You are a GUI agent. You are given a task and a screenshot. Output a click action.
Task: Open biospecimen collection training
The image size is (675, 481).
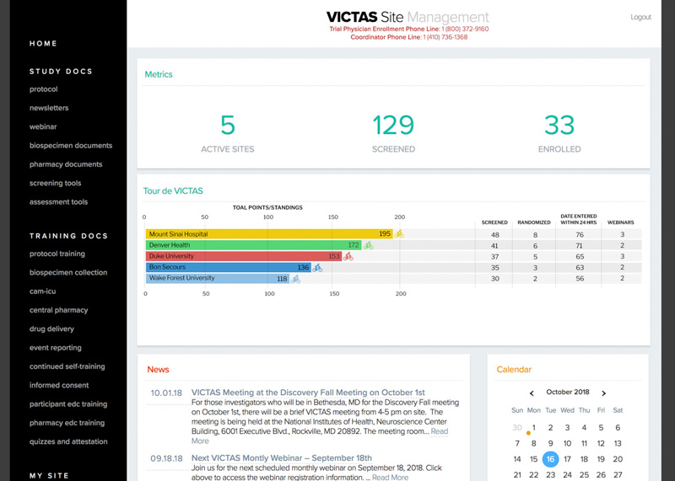[x=68, y=273]
